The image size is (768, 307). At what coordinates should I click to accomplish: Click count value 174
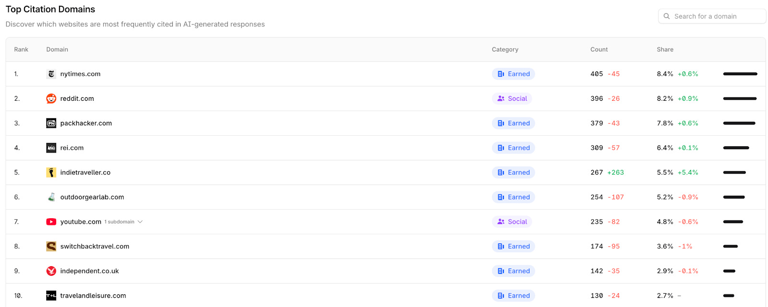597,246
